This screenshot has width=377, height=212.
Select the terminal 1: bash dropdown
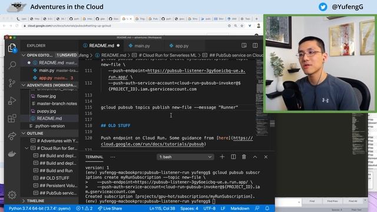185,157
